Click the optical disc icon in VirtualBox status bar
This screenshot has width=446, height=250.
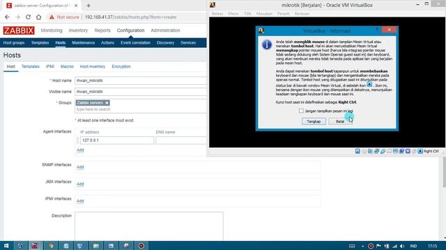coord(364,151)
